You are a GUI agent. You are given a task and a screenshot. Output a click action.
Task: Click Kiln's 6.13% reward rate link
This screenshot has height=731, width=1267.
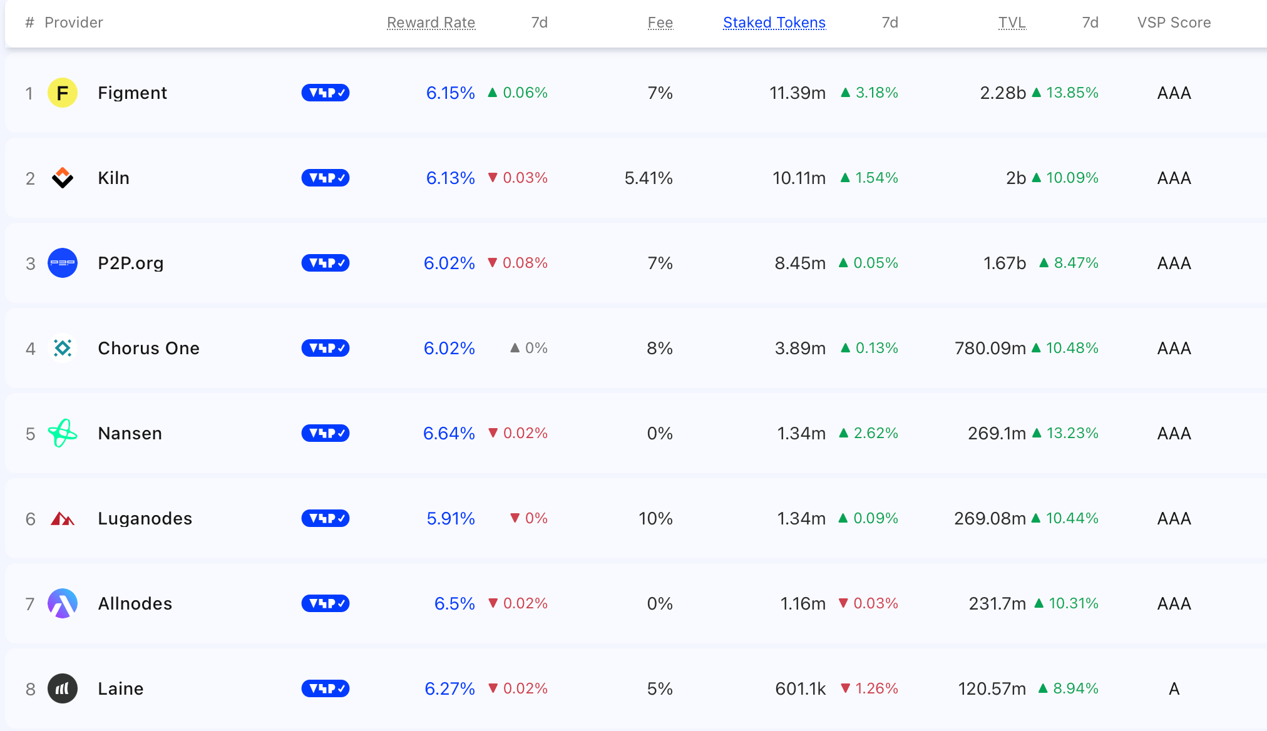[449, 178]
